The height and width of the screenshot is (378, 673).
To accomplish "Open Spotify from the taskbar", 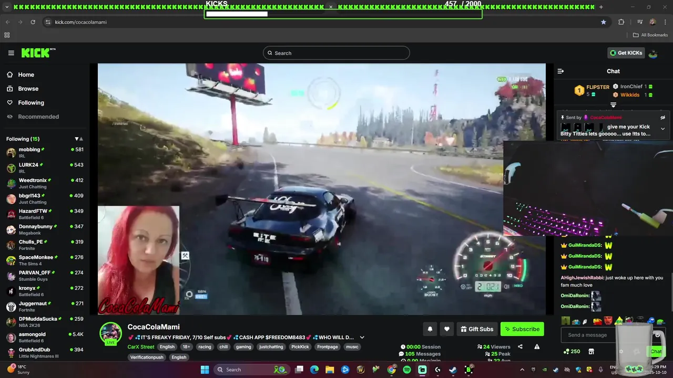I will click(x=407, y=370).
